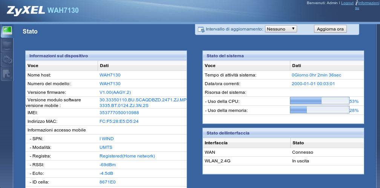Image resolution: width=380 pixels, height=188 pixels.
Task: Open the green Status monitor sidebar icon
Action: tap(7, 31)
